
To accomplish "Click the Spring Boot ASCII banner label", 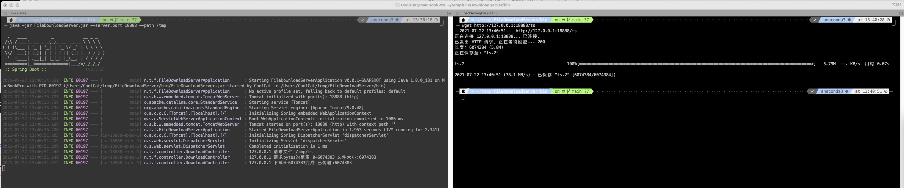I will pyautogui.click(x=26, y=70).
